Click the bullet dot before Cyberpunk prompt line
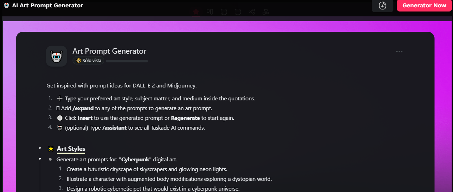Image resolution: width=453 pixels, height=192 pixels. coord(50,159)
